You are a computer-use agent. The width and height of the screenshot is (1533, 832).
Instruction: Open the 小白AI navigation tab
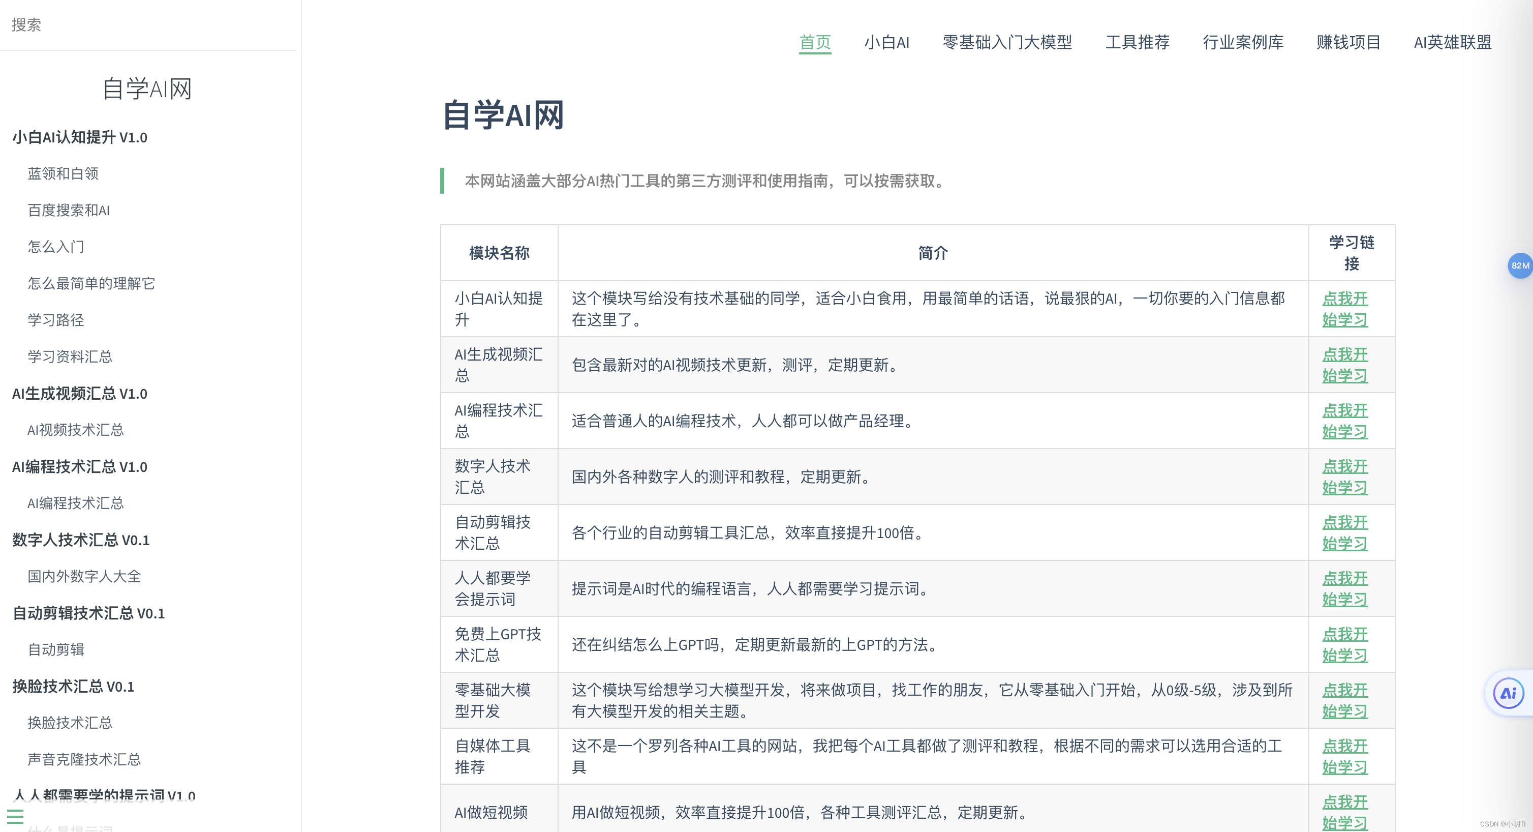887,42
